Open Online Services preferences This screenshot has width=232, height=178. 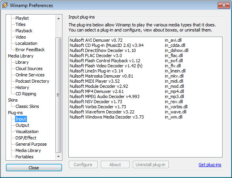(30, 75)
